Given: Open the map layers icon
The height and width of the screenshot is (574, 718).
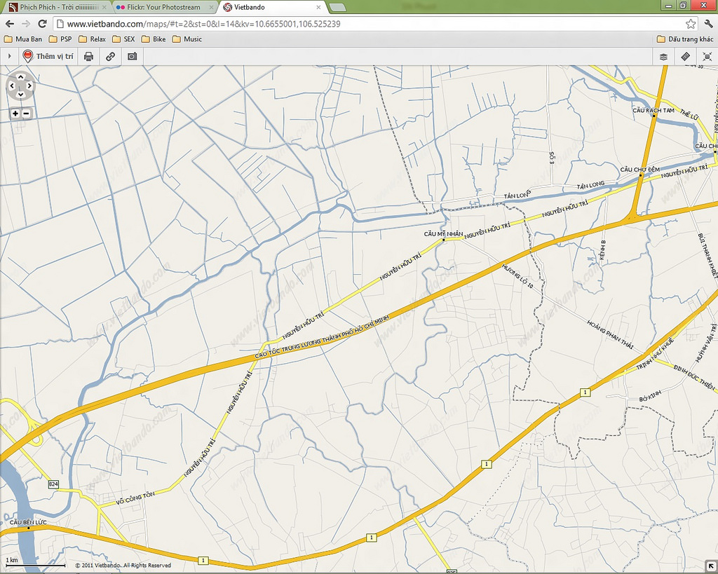Looking at the screenshot, I should pyautogui.click(x=663, y=56).
